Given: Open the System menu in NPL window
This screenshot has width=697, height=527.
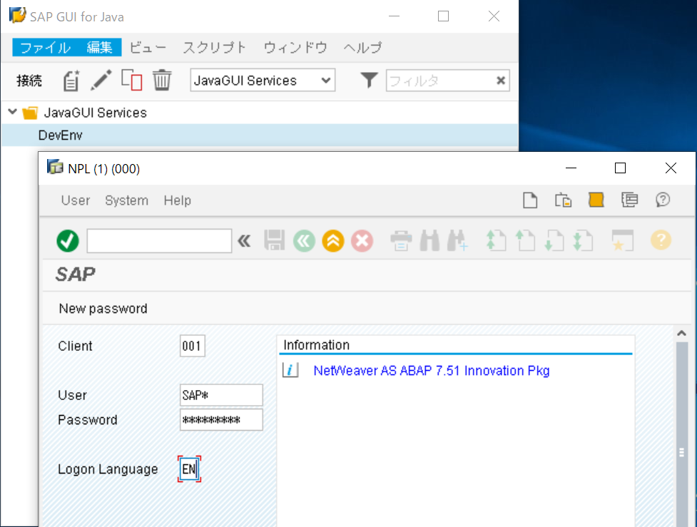Looking at the screenshot, I should (x=127, y=200).
